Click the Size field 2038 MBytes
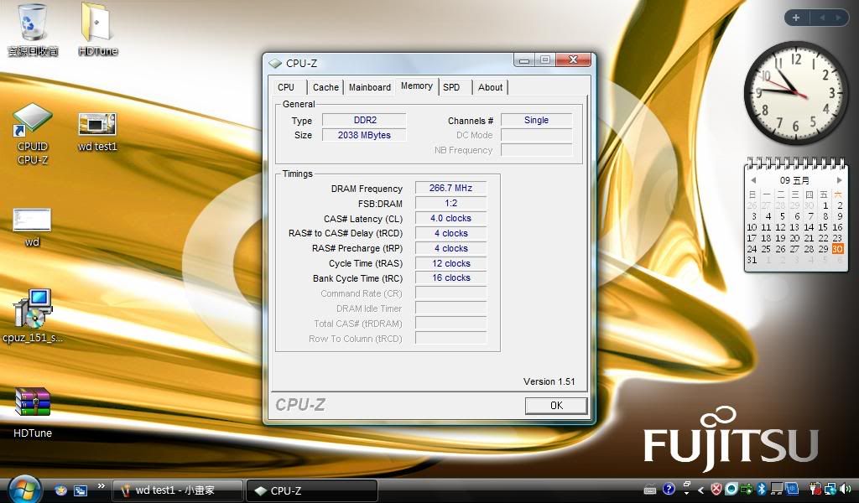This screenshot has height=503, width=859. [x=364, y=135]
